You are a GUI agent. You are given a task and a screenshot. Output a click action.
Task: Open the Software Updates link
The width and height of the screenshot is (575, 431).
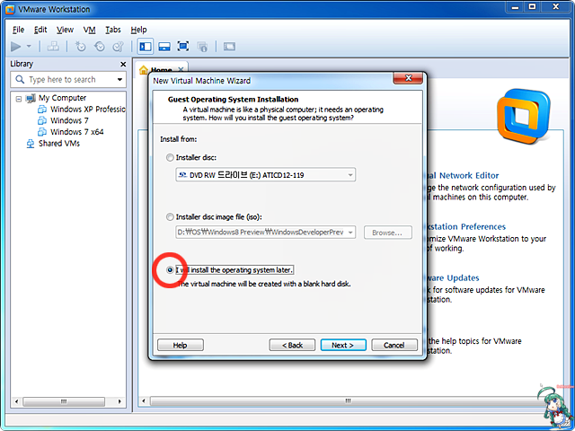pyautogui.click(x=453, y=278)
